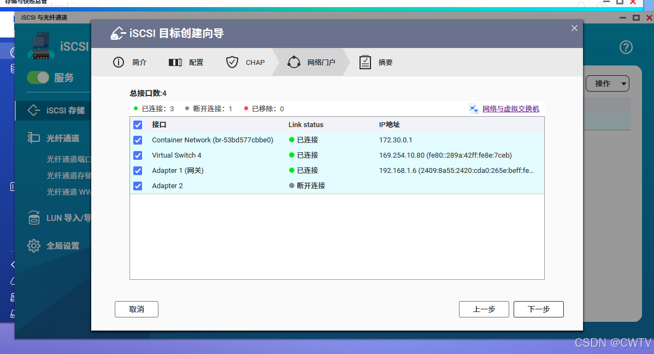Click the Adapter 2 断开连接 status

(x=307, y=186)
